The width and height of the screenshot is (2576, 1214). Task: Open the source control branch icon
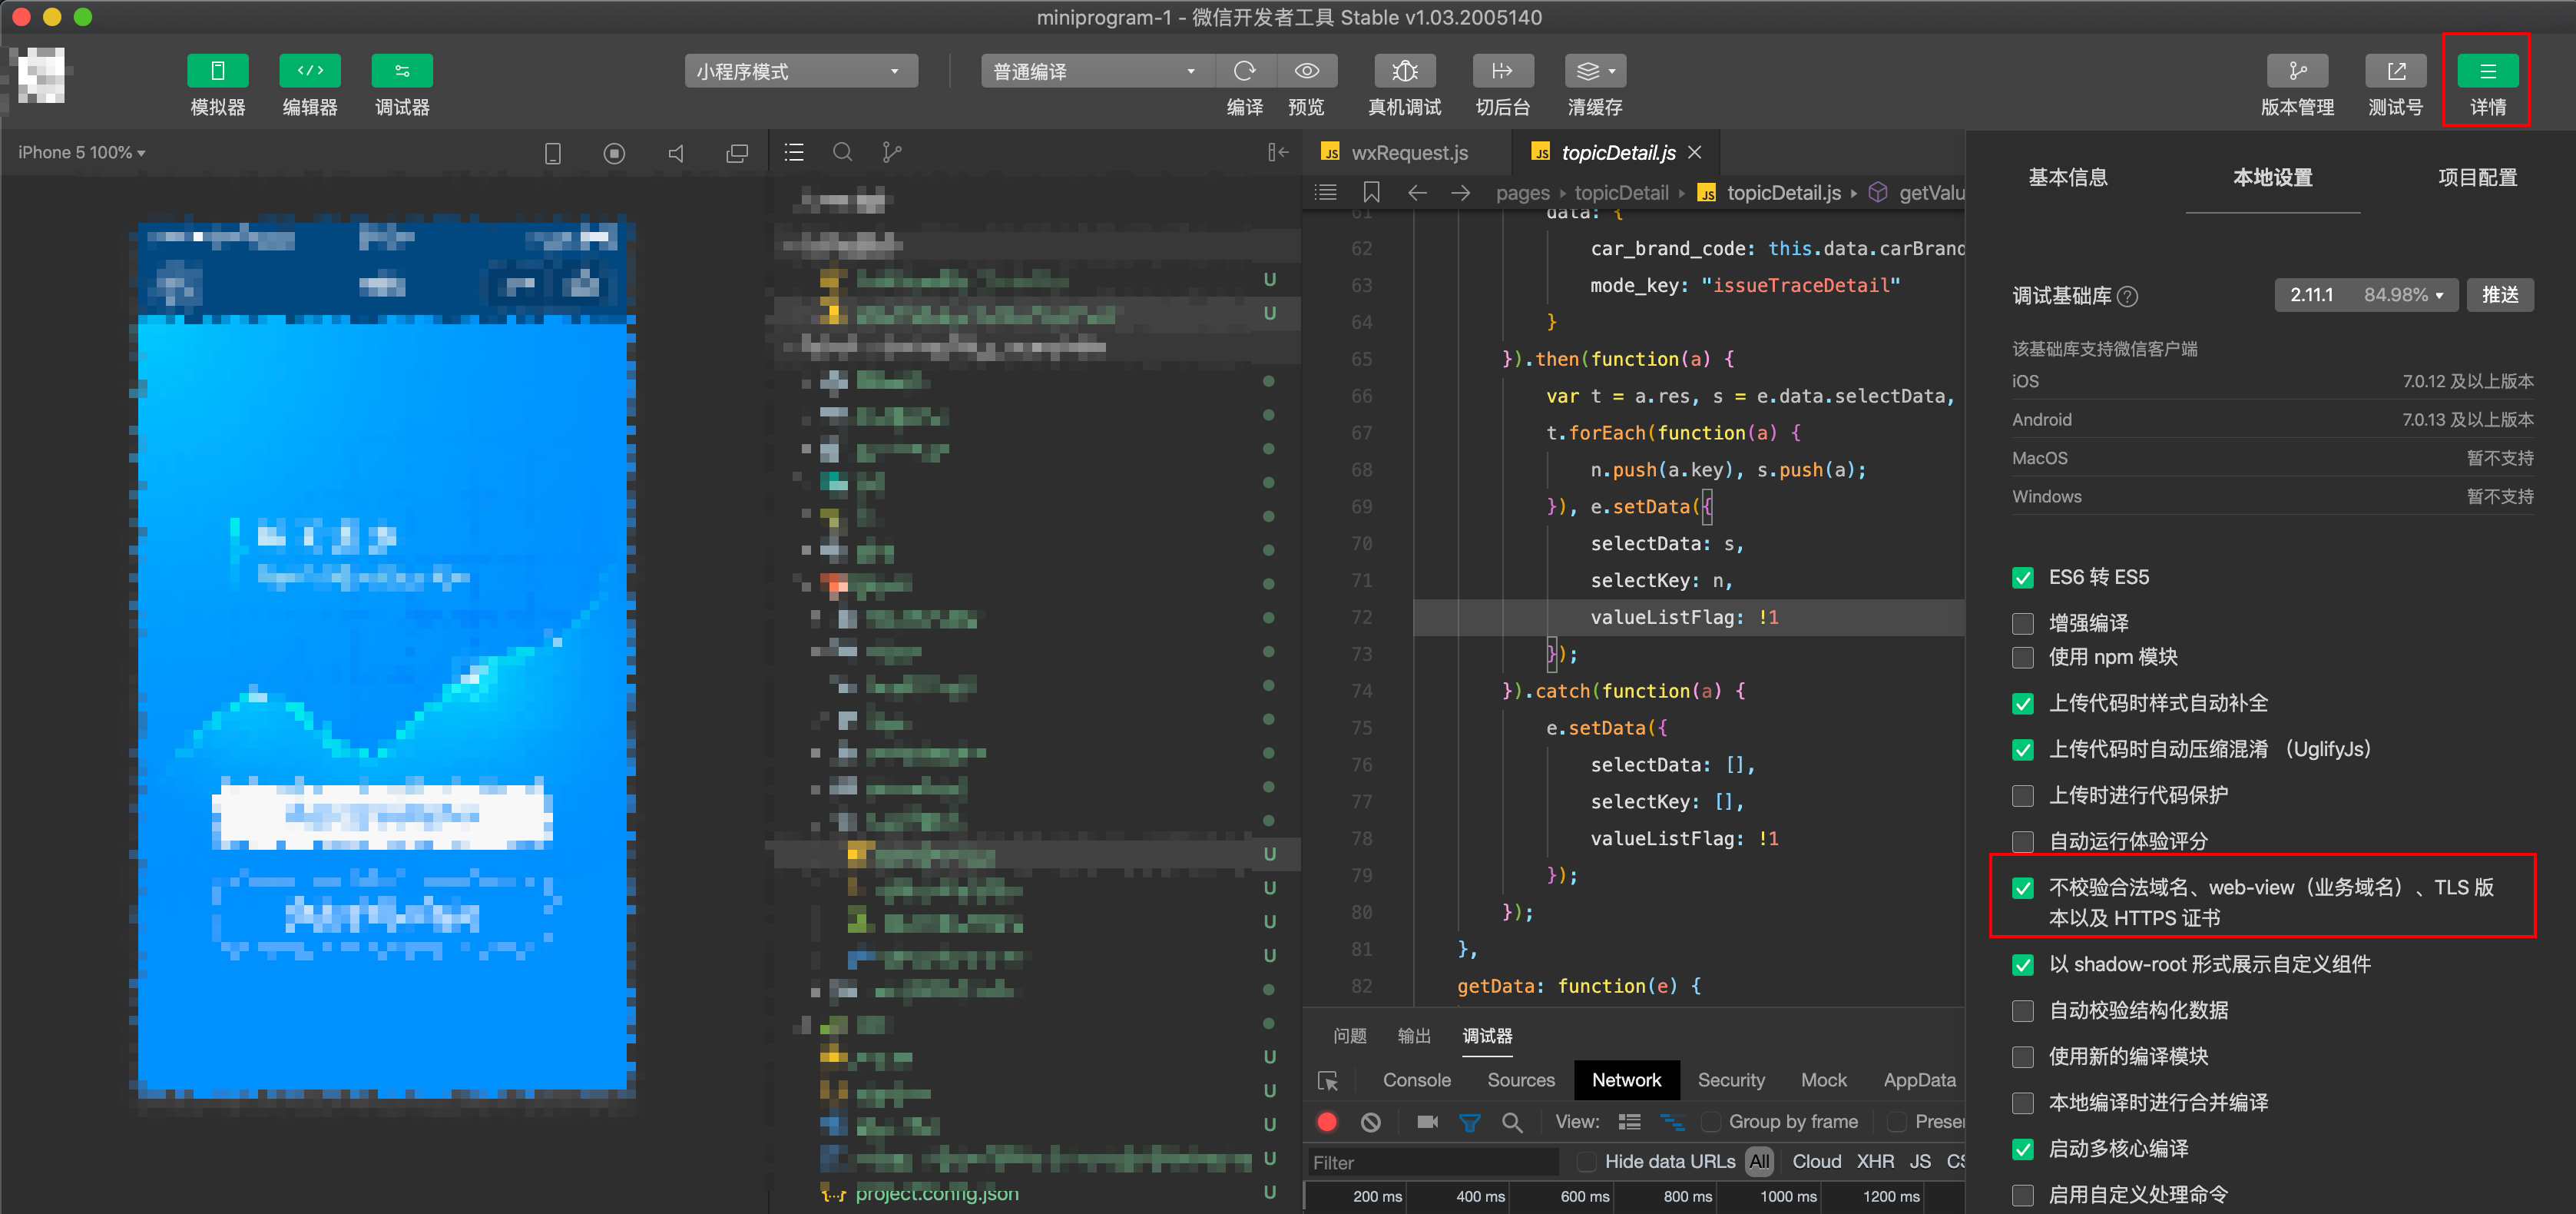click(892, 152)
